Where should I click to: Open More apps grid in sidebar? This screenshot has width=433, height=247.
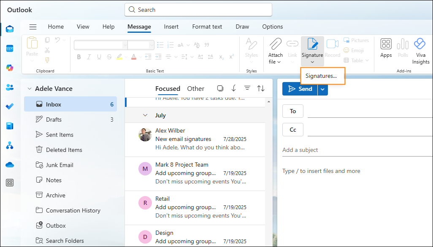[10, 183]
